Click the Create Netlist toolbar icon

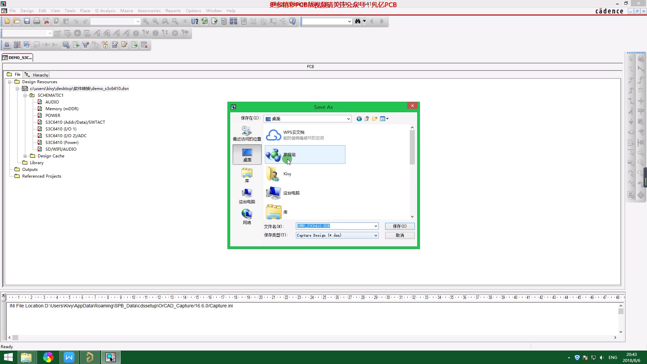(224, 21)
